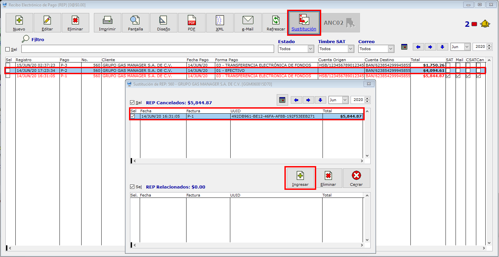This screenshot has height=257, width=499.
Task: Click the Editar pencil icon
Action: click(x=47, y=20)
